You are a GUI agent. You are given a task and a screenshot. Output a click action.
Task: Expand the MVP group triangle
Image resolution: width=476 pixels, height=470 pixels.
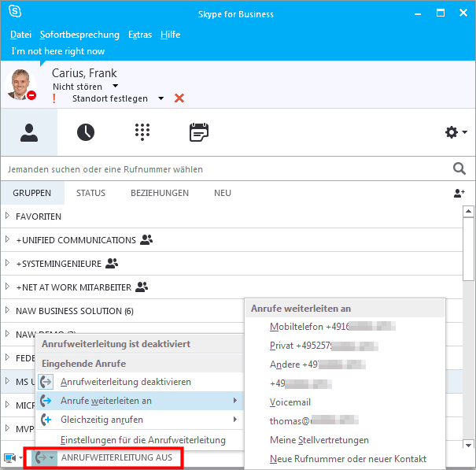click(x=7, y=428)
